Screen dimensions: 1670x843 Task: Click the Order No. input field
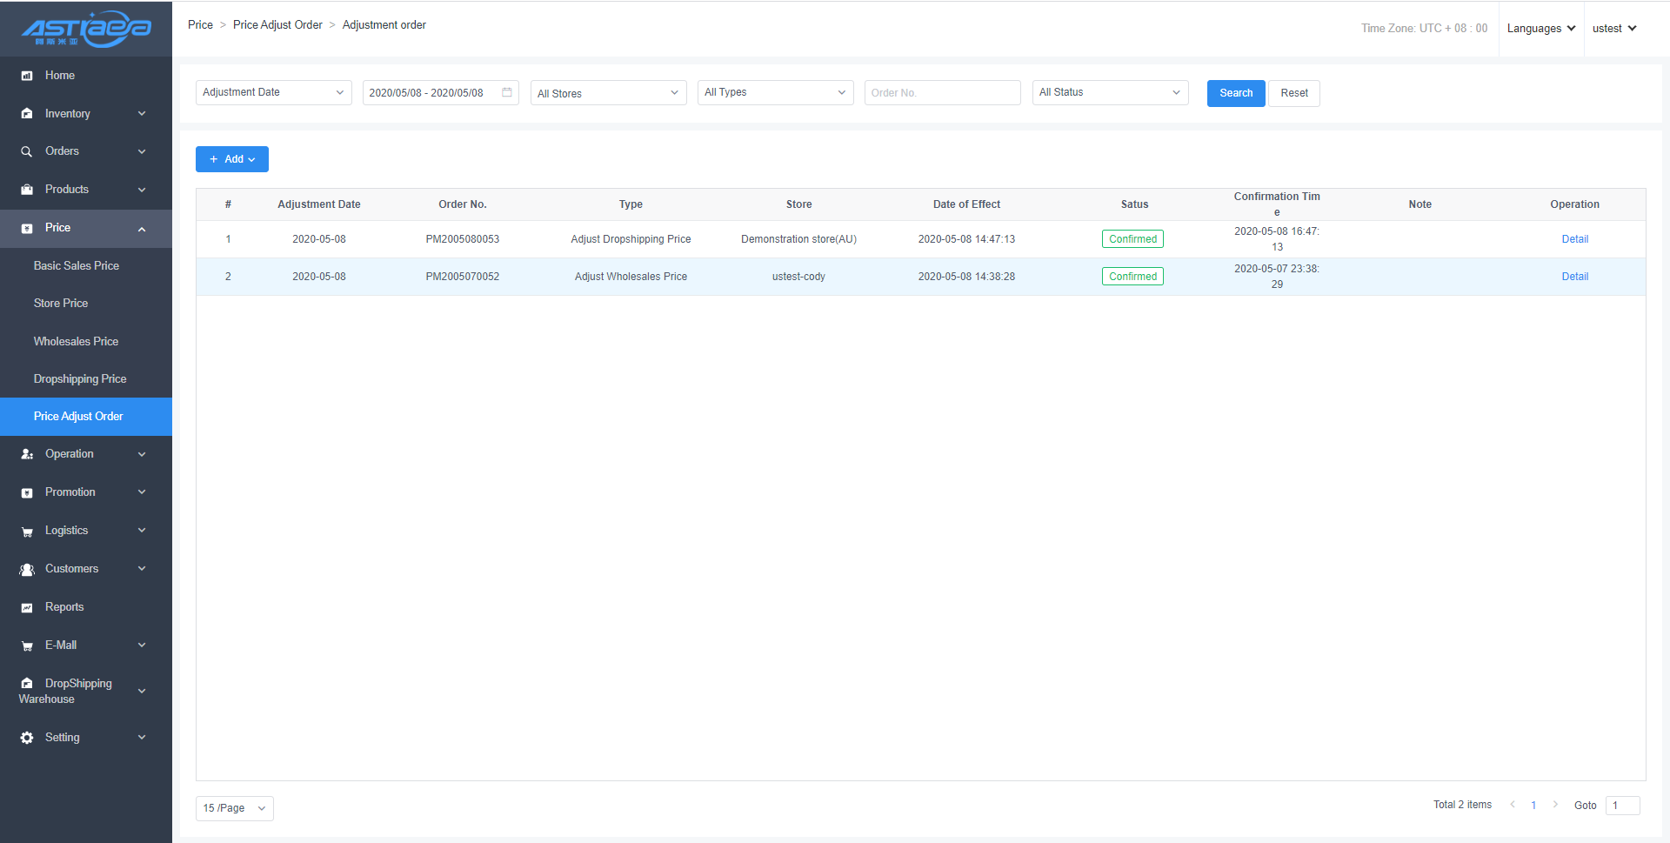pyautogui.click(x=942, y=93)
